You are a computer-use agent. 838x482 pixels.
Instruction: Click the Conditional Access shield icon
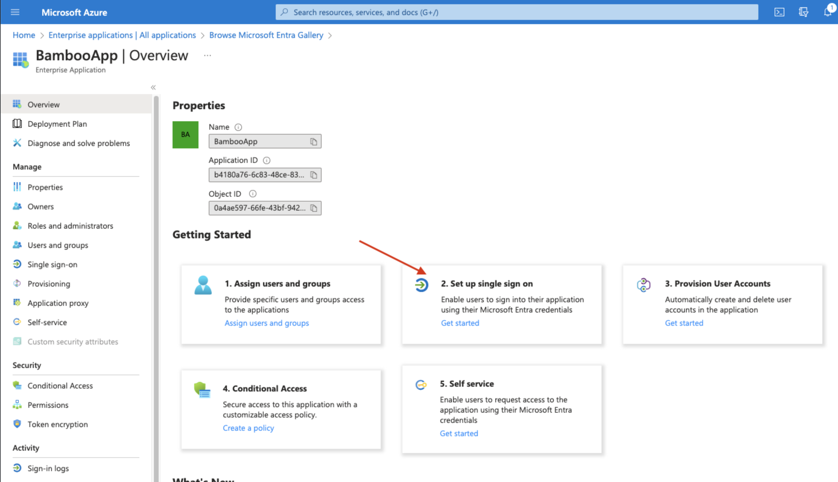(x=202, y=390)
